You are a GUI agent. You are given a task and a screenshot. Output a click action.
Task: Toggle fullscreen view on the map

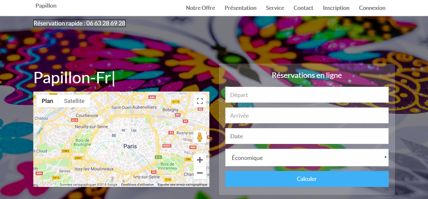(200, 101)
